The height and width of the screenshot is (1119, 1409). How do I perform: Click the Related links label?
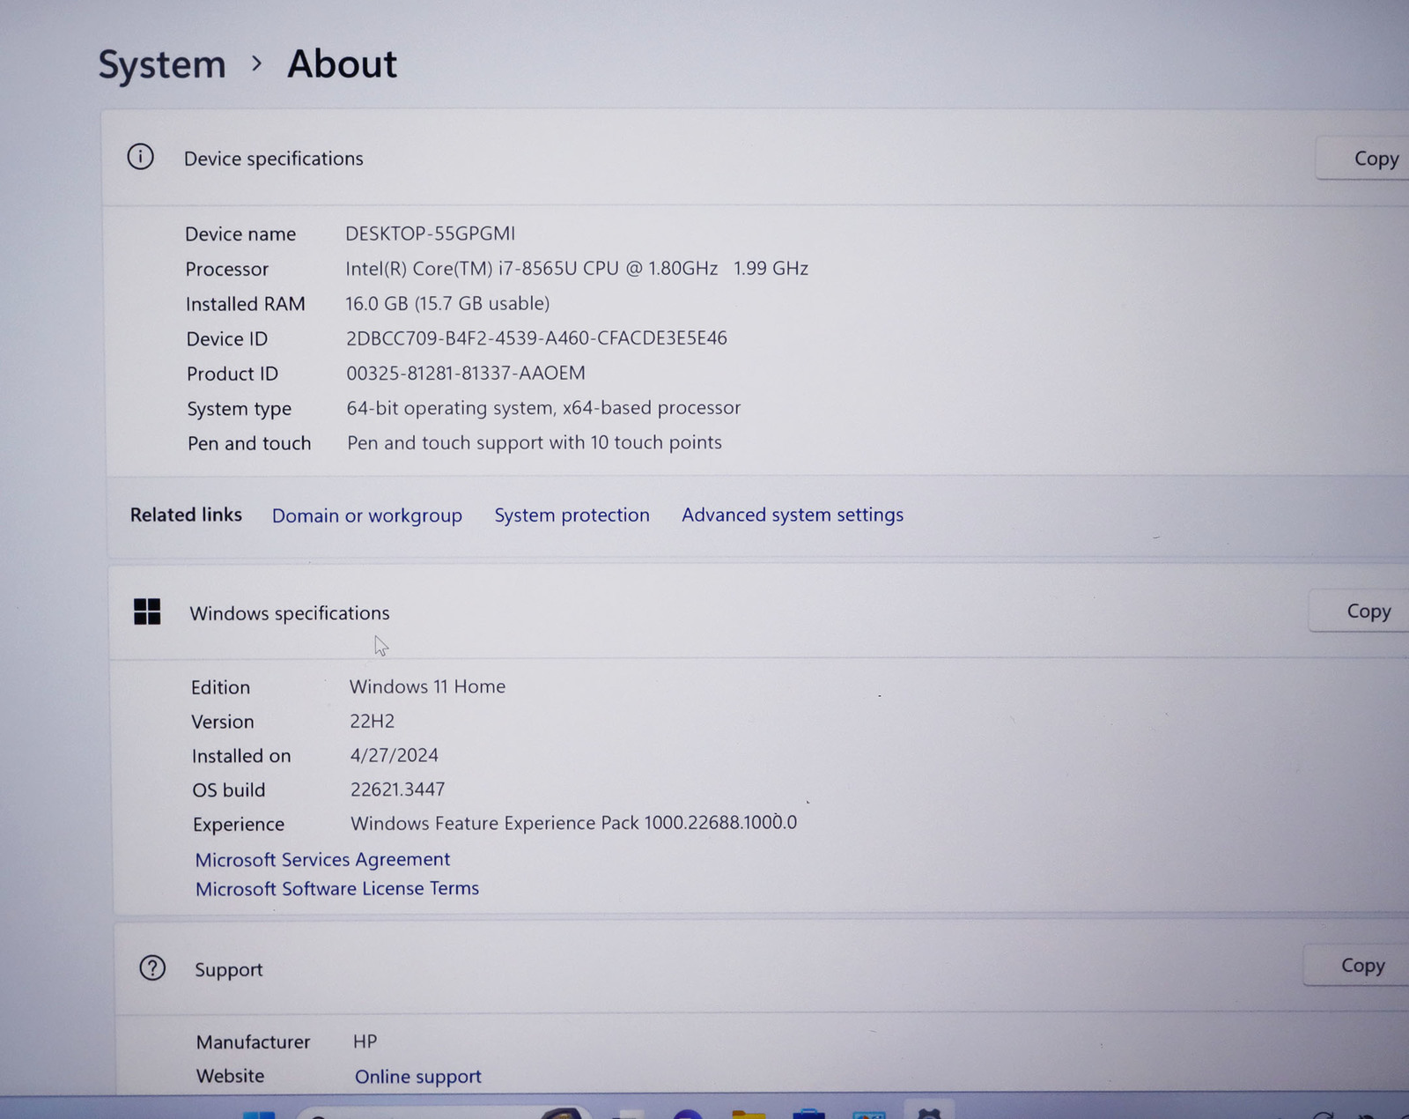coord(186,515)
